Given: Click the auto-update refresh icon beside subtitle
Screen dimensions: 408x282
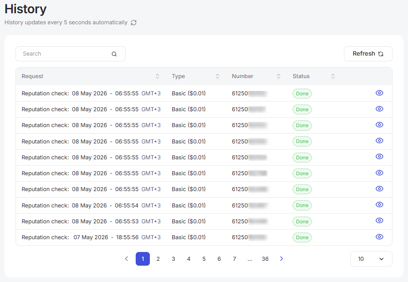Looking at the screenshot, I should coord(133,23).
